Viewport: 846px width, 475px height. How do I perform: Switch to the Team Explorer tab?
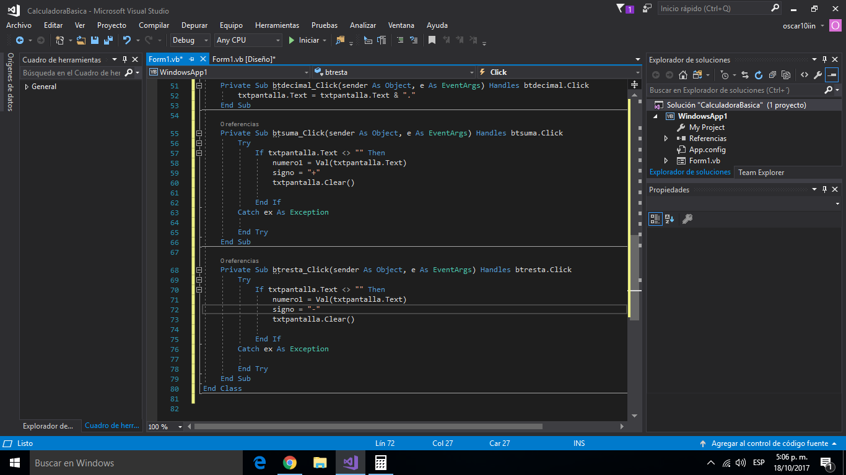click(x=761, y=173)
